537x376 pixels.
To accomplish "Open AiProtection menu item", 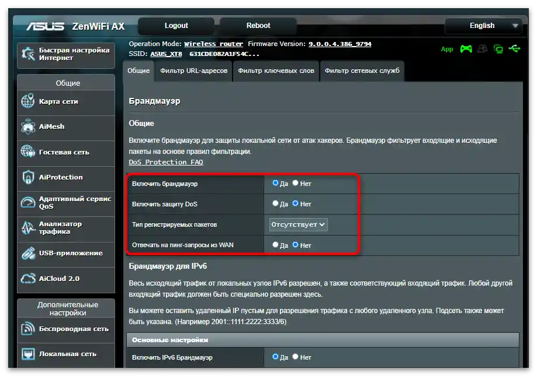I will pos(66,177).
